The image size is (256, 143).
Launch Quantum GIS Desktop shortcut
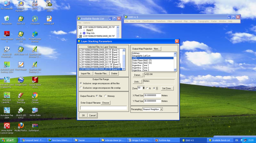pos(35,67)
